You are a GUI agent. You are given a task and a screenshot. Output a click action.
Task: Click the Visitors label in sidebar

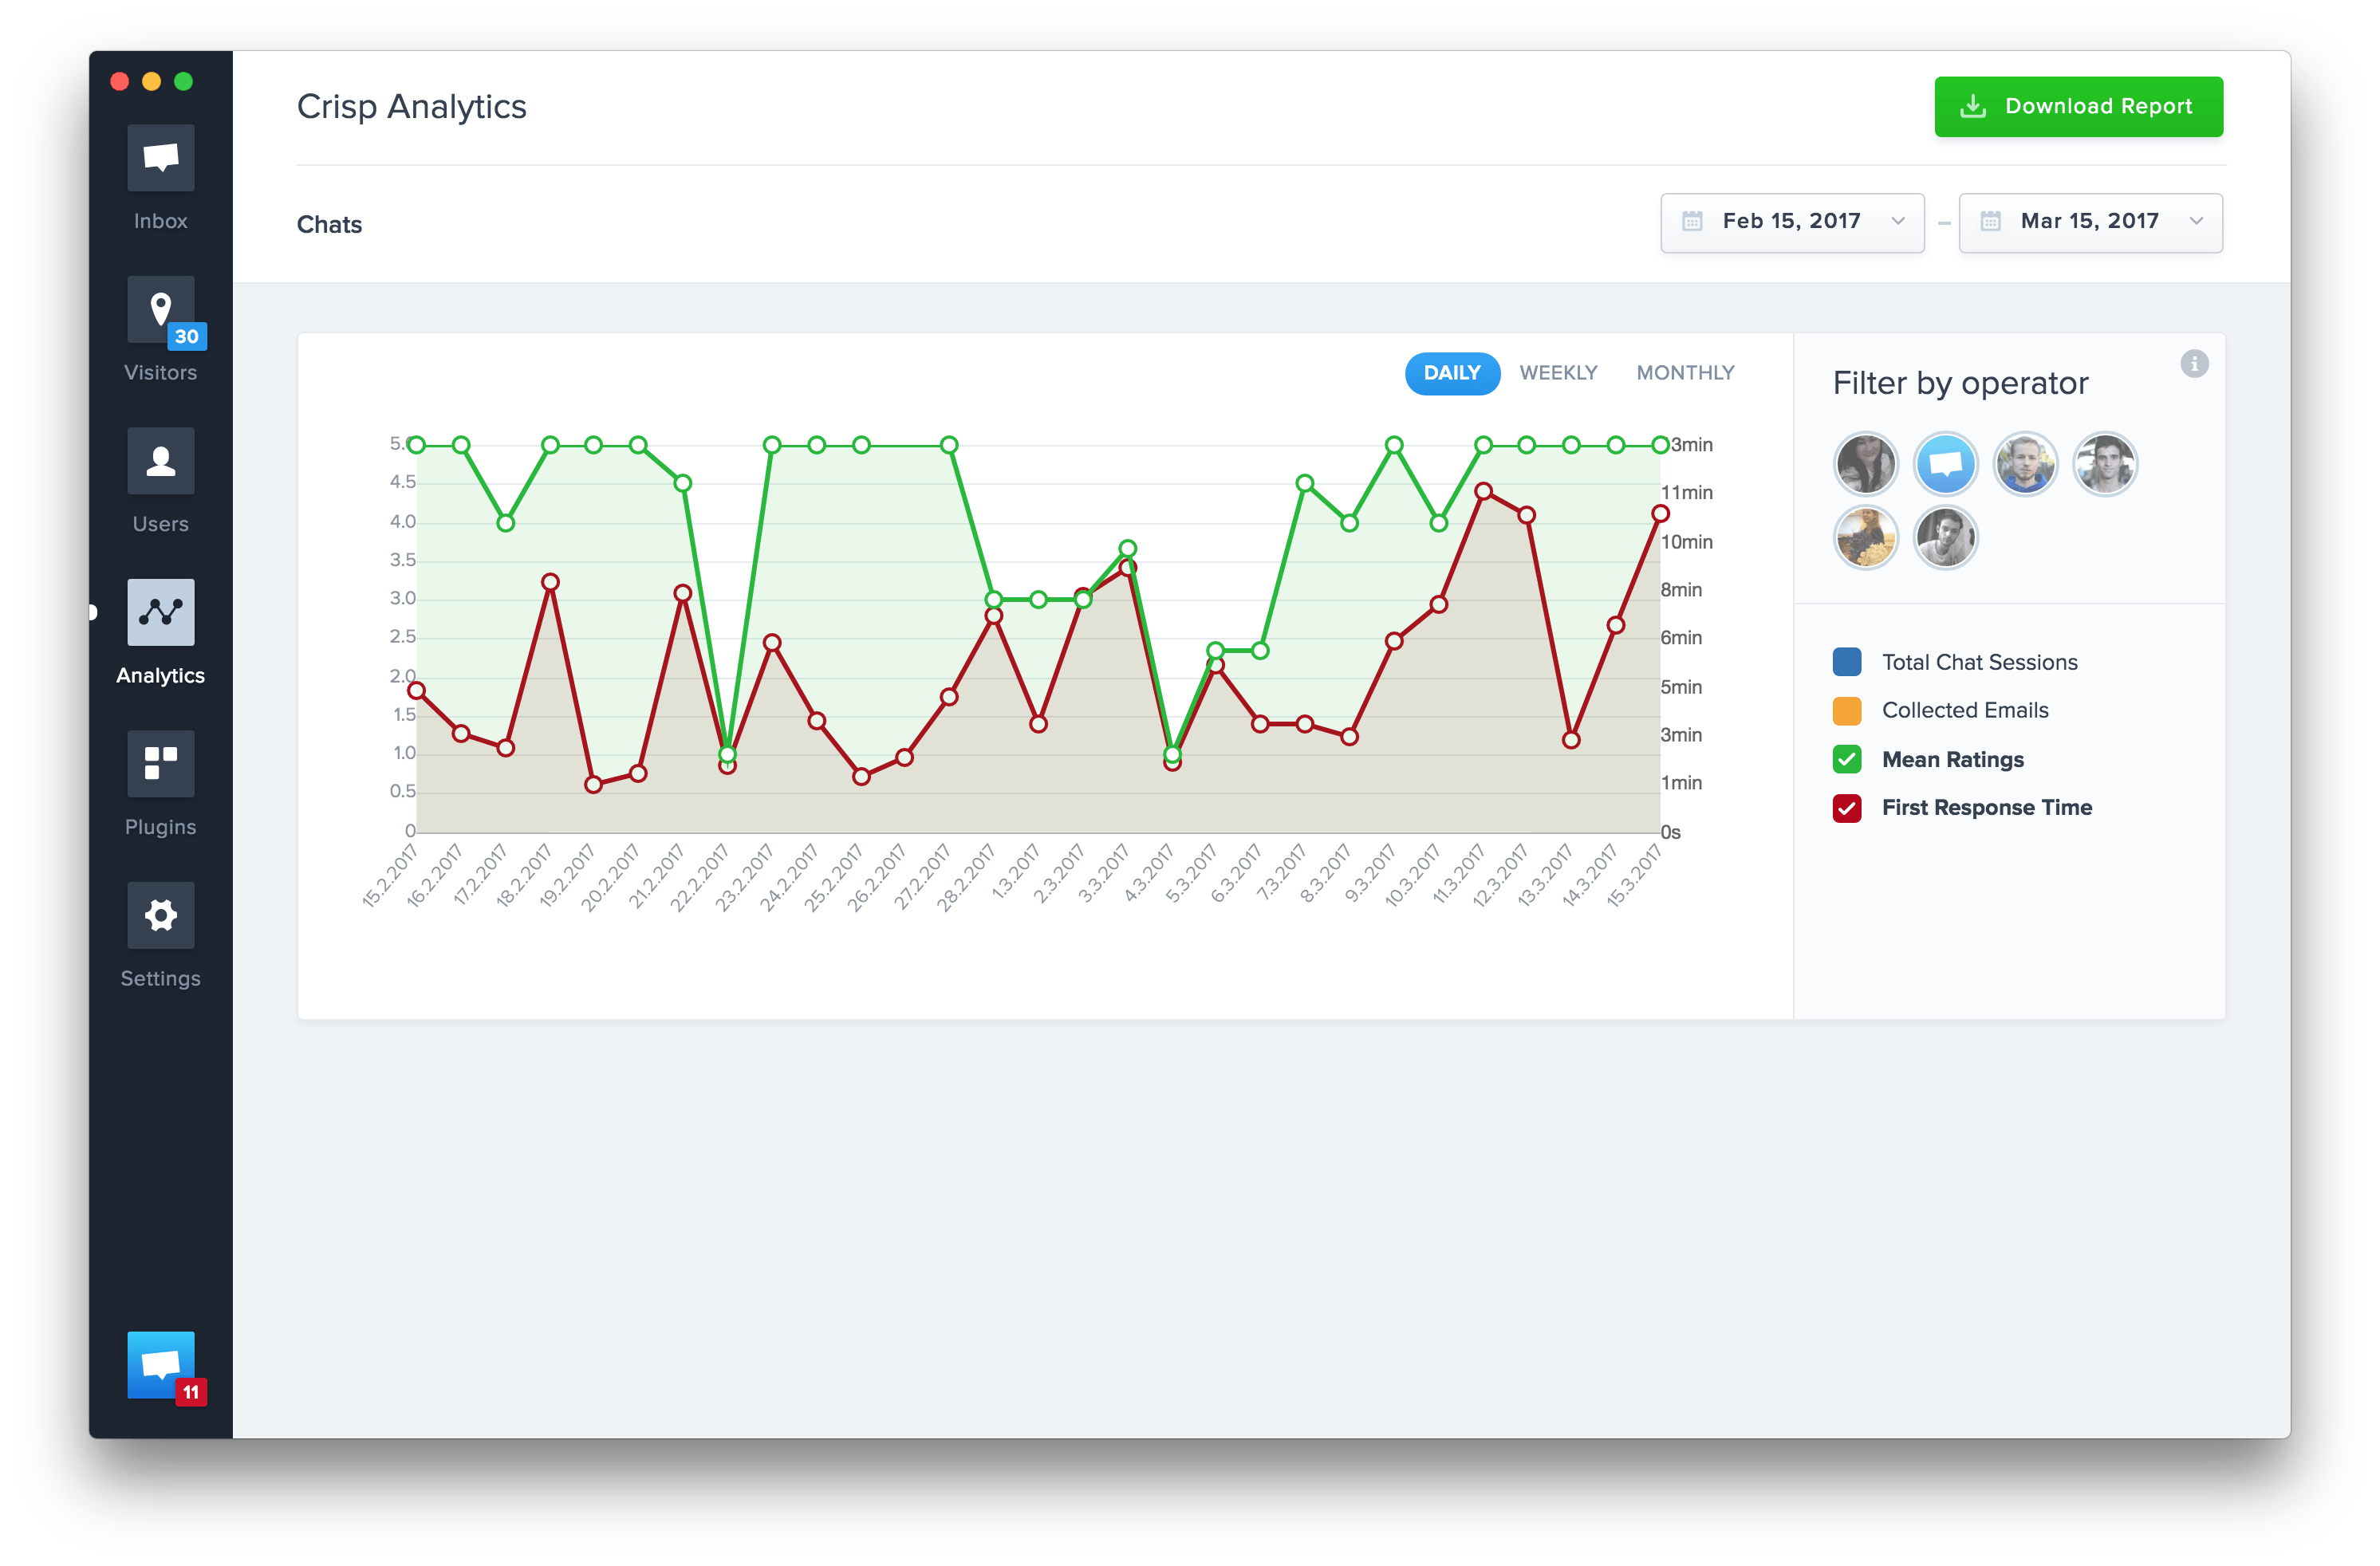160,373
